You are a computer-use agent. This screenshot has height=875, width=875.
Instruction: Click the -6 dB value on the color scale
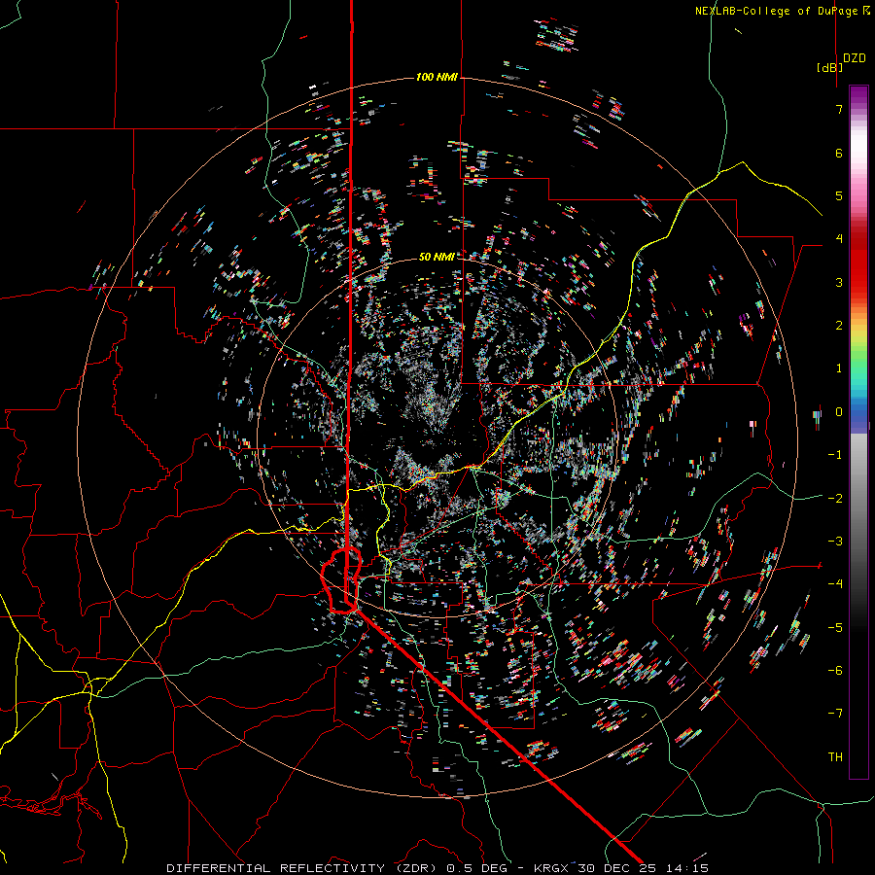click(835, 670)
